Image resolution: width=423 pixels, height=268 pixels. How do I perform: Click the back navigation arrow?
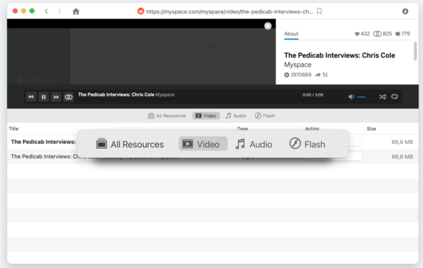coord(46,11)
